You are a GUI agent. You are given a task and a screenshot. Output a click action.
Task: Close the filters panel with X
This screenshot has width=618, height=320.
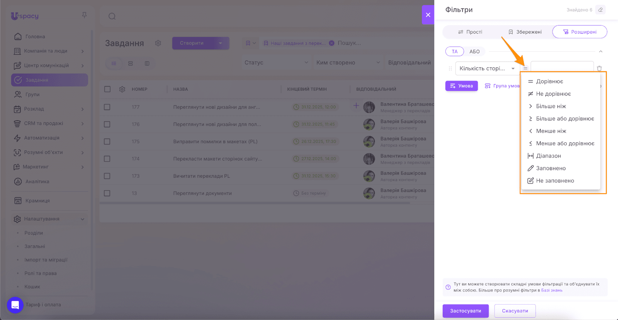pyautogui.click(x=428, y=15)
